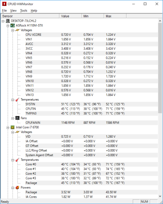Click the Intel Core i7 processor icon
This screenshot has height=204, width=163.
pyautogui.click(x=13, y=127)
